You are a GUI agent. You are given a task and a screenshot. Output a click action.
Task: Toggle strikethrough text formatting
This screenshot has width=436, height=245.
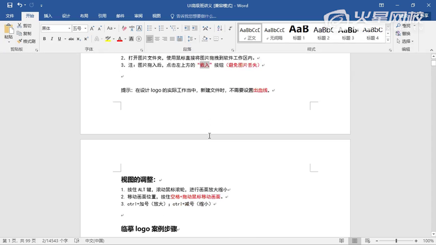click(x=71, y=39)
